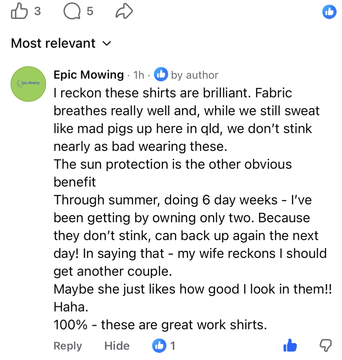Click the chevron beside 'Most relevant'
Image resolution: width=342 pixels, height=360 pixels.
pyautogui.click(x=107, y=44)
